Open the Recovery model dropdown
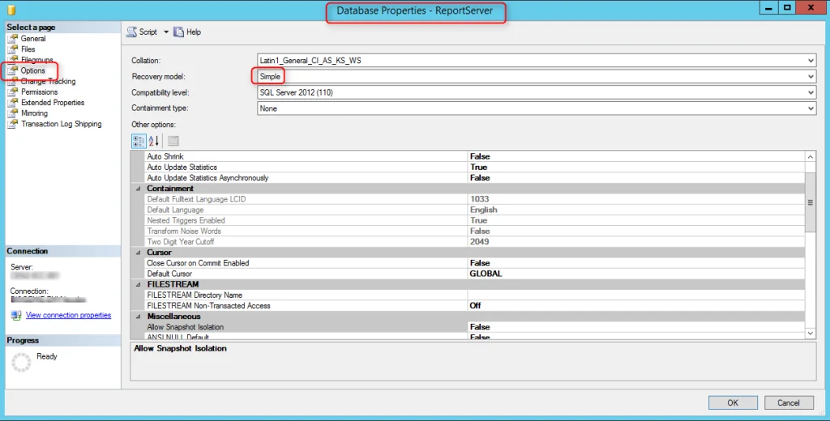This screenshot has width=830, height=421. tap(811, 77)
